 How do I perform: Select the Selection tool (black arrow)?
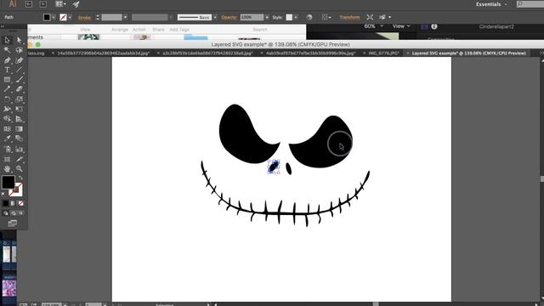click(7, 40)
